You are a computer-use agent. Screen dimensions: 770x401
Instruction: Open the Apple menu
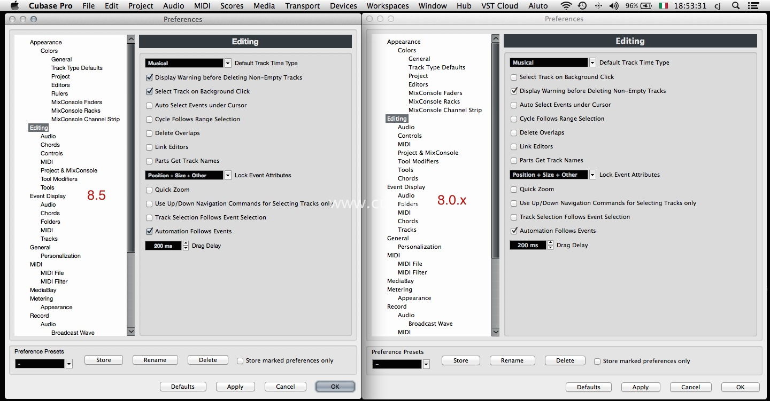(x=14, y=6)
